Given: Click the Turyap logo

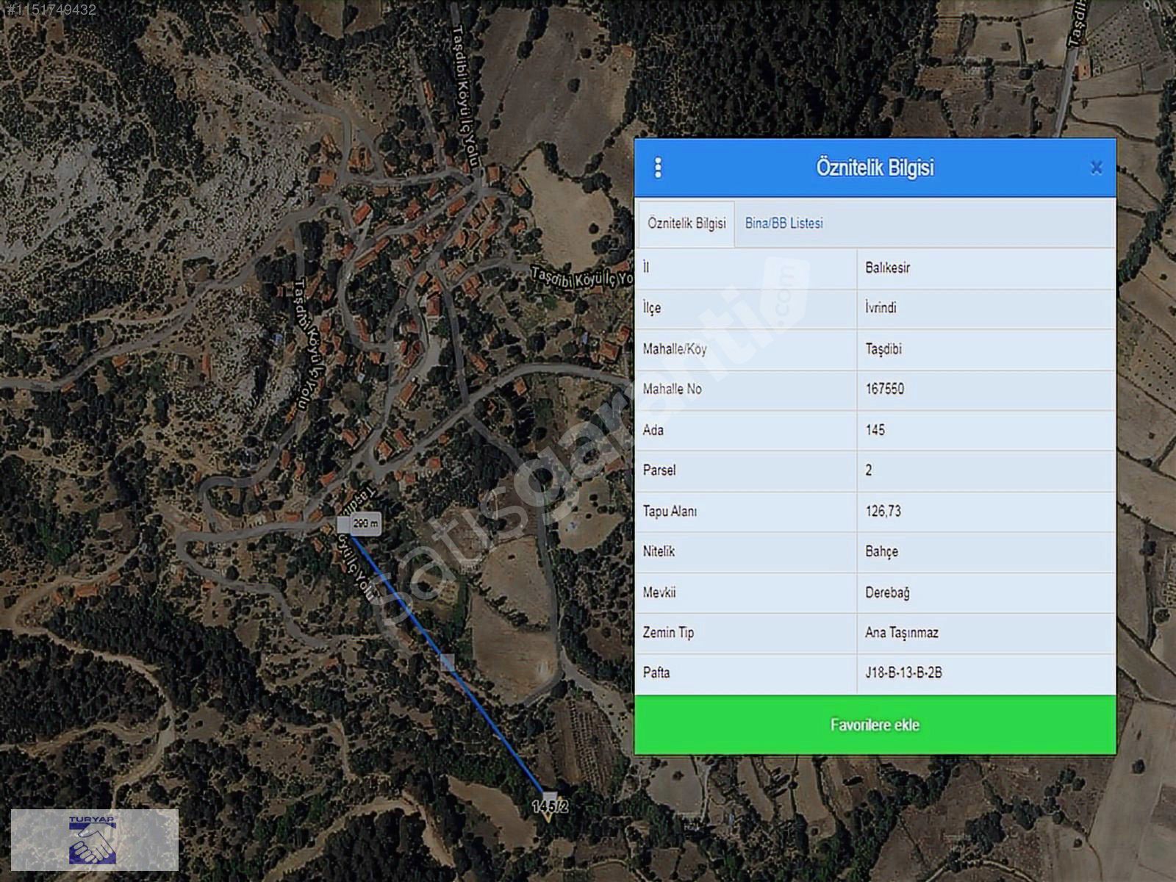Looking at the screenshot, I should click(94, 839).
